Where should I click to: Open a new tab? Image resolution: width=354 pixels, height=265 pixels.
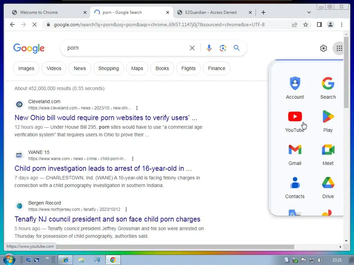263,12
